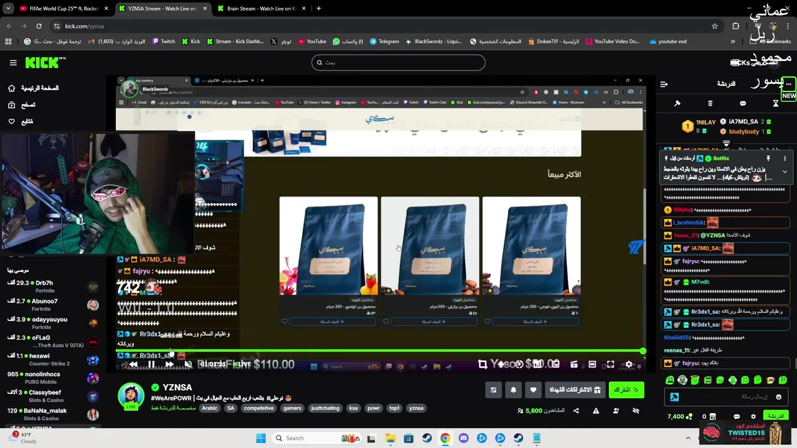The image size is (797, 448).
Task: Expand the pinned BotRix message chevron
Action: (785, 171)
